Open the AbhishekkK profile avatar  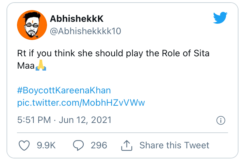coord(32,25)
